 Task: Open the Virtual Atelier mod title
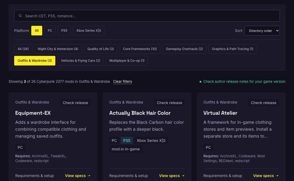220,113
